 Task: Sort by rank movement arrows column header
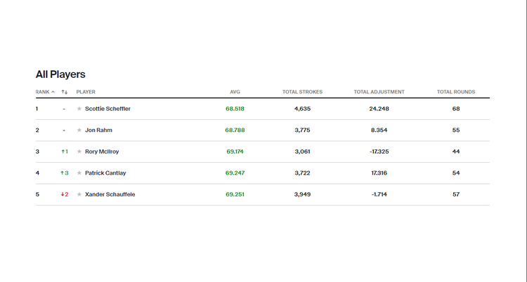tap(64, 92)
